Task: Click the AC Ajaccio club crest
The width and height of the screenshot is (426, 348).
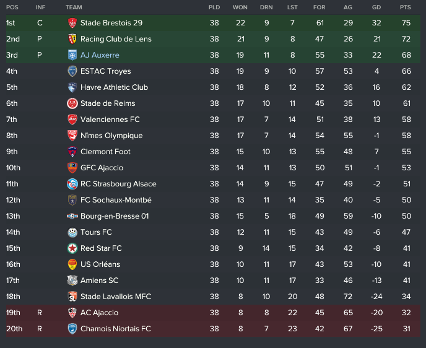Action: coord(72,313)
